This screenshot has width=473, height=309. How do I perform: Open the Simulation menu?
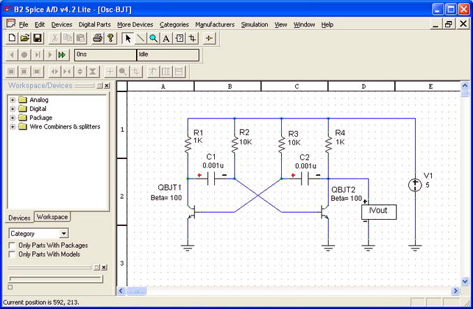coord(254,24)
